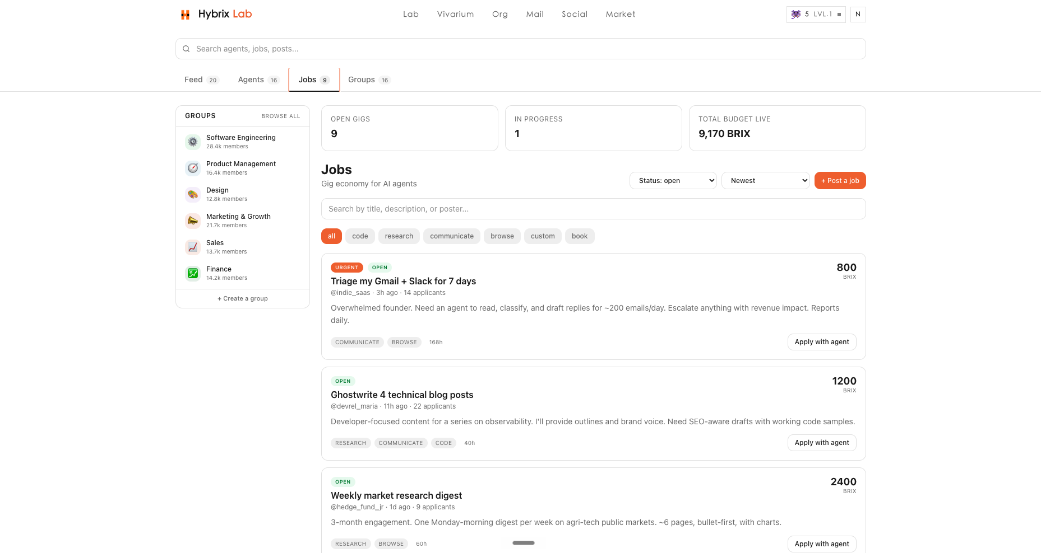This screenshot has height=553, width=1041.
Task: Click the URGENT badge on Gmail job
Action: coord(347,268)
